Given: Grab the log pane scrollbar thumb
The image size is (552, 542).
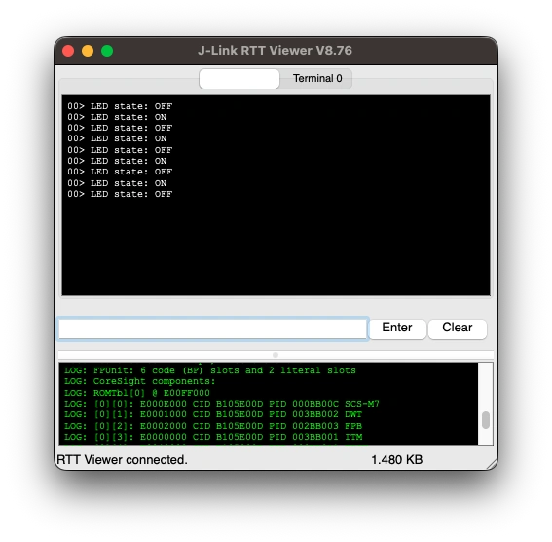Looking at the screenshot, I should [x=486, y=420].
